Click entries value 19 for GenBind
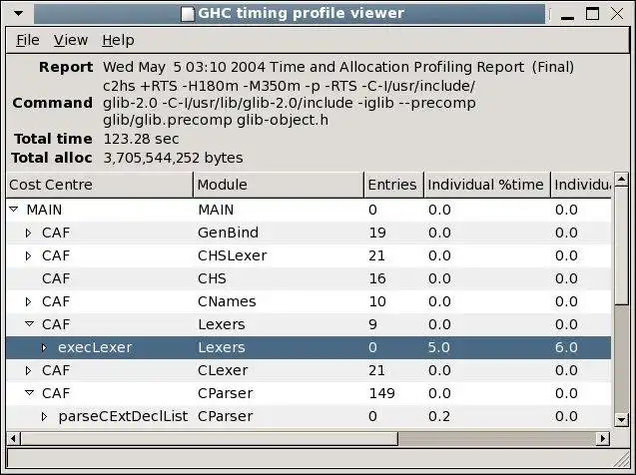636x475 pixels. 377,233
